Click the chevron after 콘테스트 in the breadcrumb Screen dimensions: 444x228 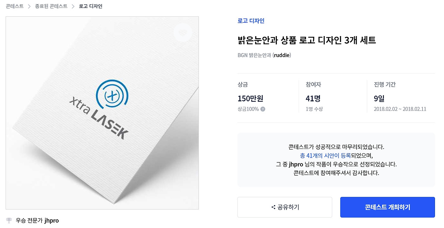point(29,6)
